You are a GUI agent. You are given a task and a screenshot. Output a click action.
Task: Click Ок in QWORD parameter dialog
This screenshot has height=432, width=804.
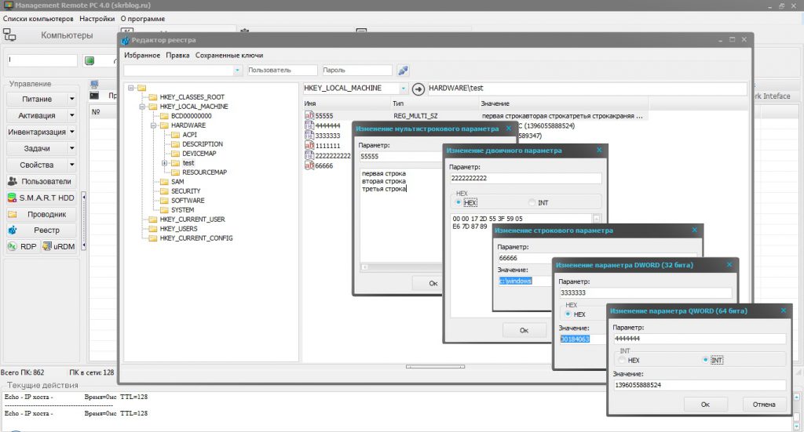pos(706,405)
